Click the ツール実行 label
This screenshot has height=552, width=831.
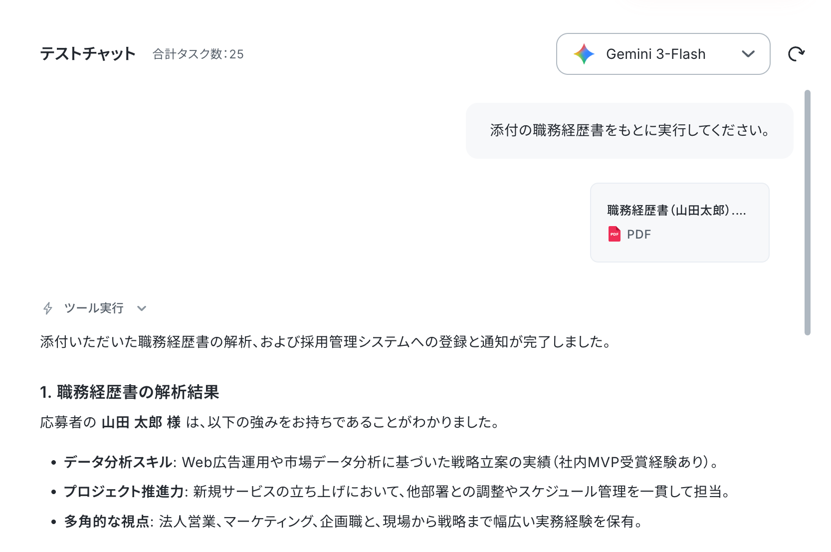click(94, 308)
